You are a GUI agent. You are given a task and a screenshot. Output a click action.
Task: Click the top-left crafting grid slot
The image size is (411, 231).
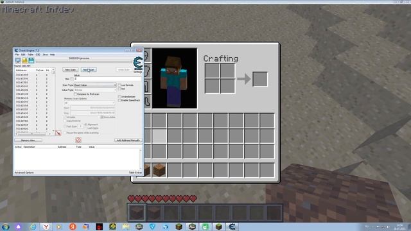[212, 71]
